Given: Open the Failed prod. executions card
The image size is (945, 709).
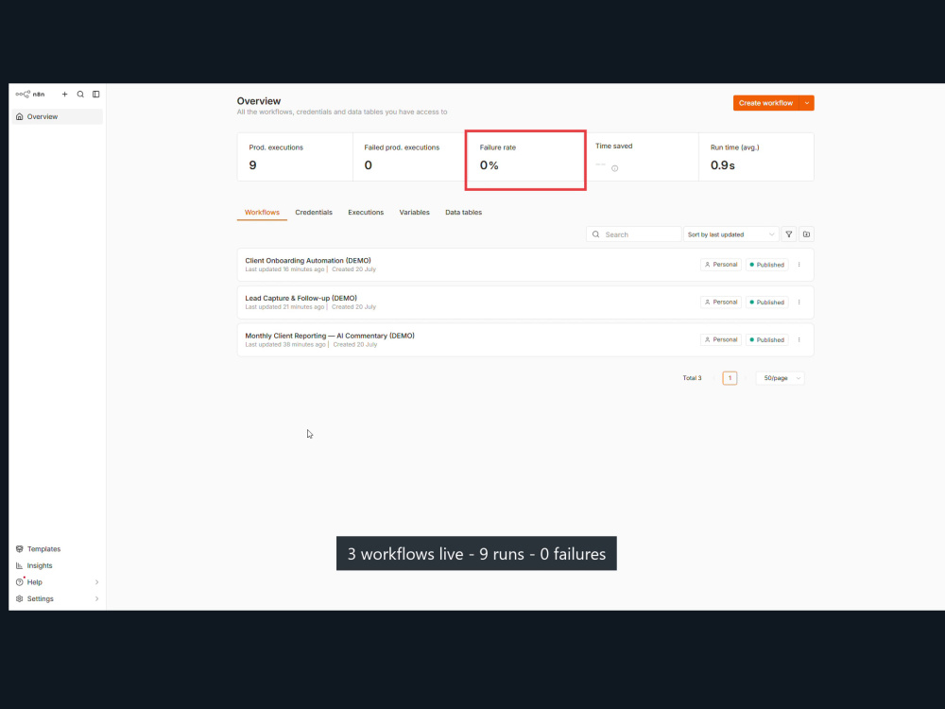Looking at the screenshot, I should pyautogui.click(x=410, y=157).
